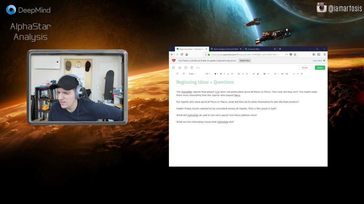The height and width of the screenshot is (204, 364).
Task: Click the green Done button
Action: (320, 68)
